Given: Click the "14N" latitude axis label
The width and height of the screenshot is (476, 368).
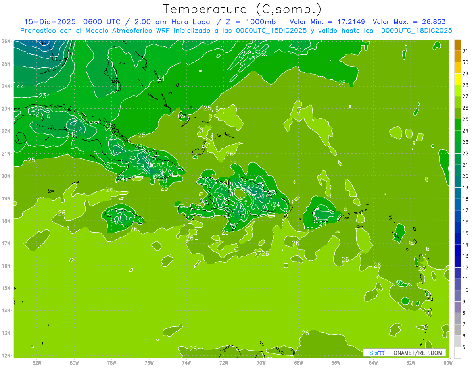Looking at the screenshot, I should [6, 310].
